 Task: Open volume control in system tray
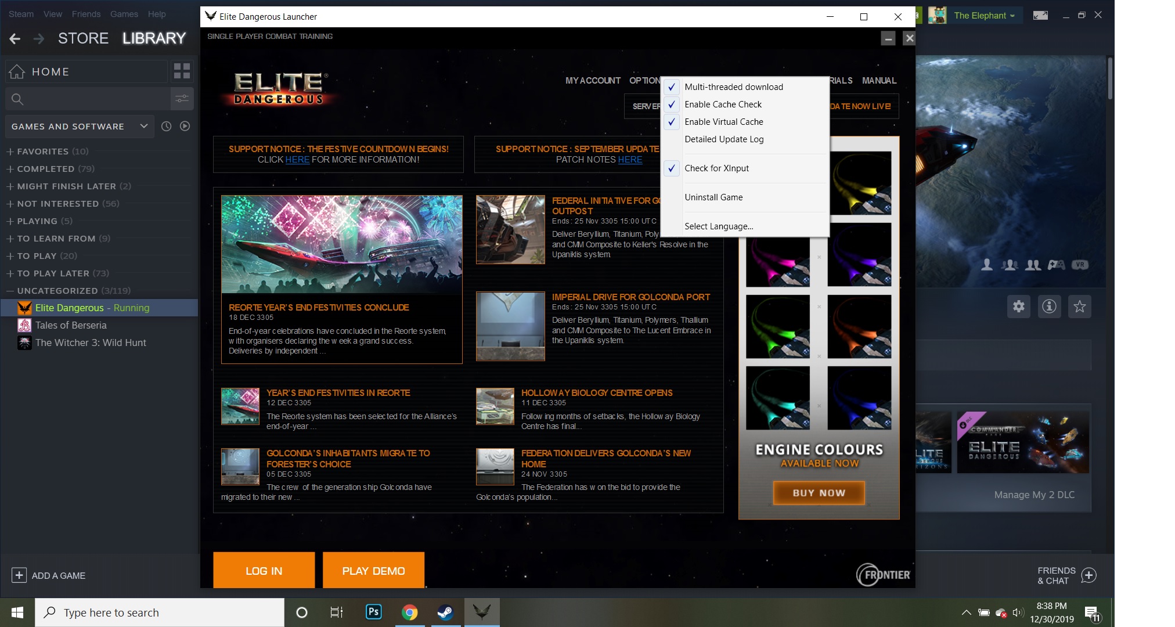[x=1018, y=612]
